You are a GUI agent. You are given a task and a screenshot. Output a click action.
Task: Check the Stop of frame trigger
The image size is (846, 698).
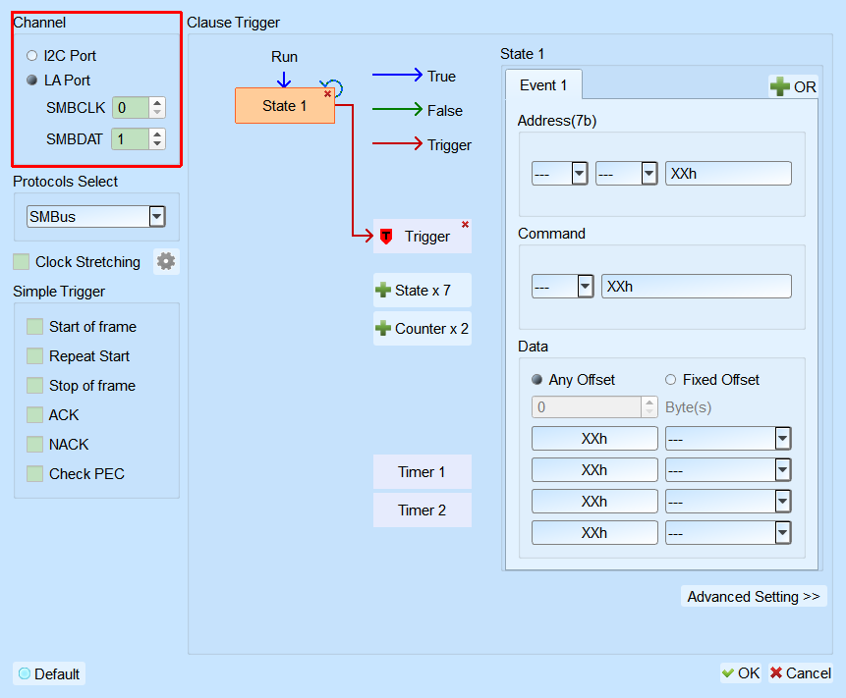click(35, 386)
